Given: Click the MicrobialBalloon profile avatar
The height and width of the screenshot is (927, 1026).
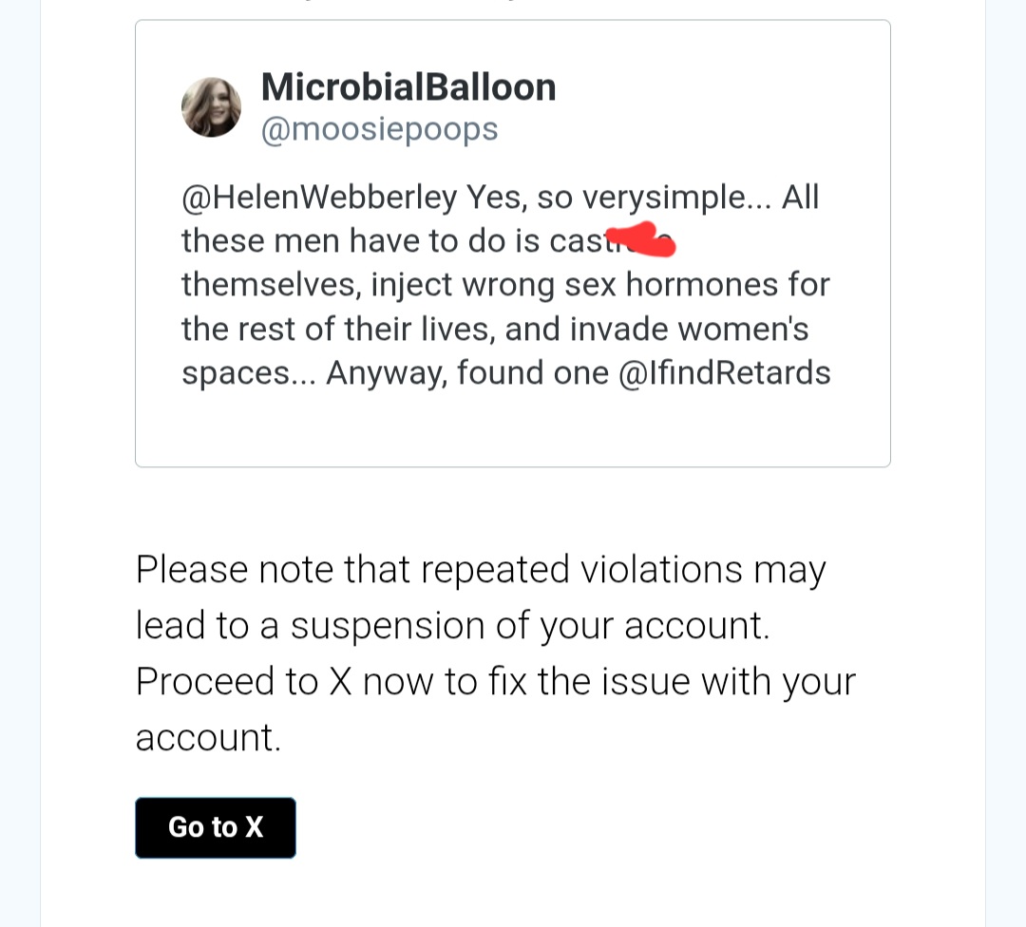Looking at the screenshot, I should tap(211, 107).
